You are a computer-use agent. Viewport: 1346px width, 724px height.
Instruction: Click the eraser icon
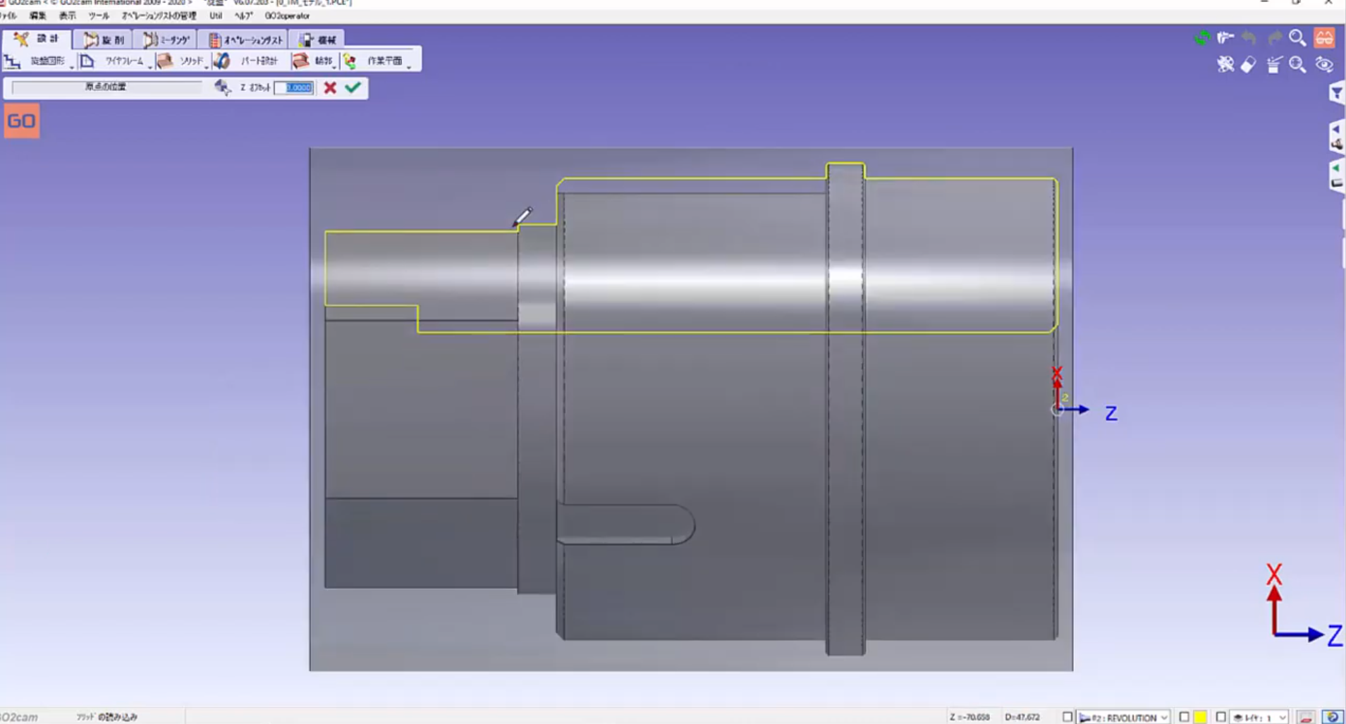click(x=1248, y=65)
